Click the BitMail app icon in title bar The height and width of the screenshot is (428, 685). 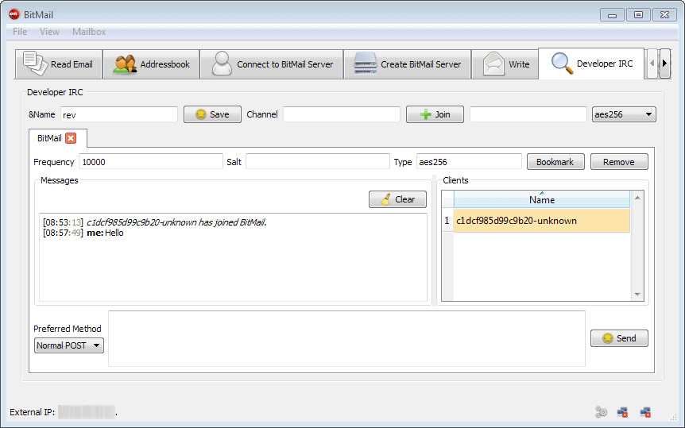14,14
